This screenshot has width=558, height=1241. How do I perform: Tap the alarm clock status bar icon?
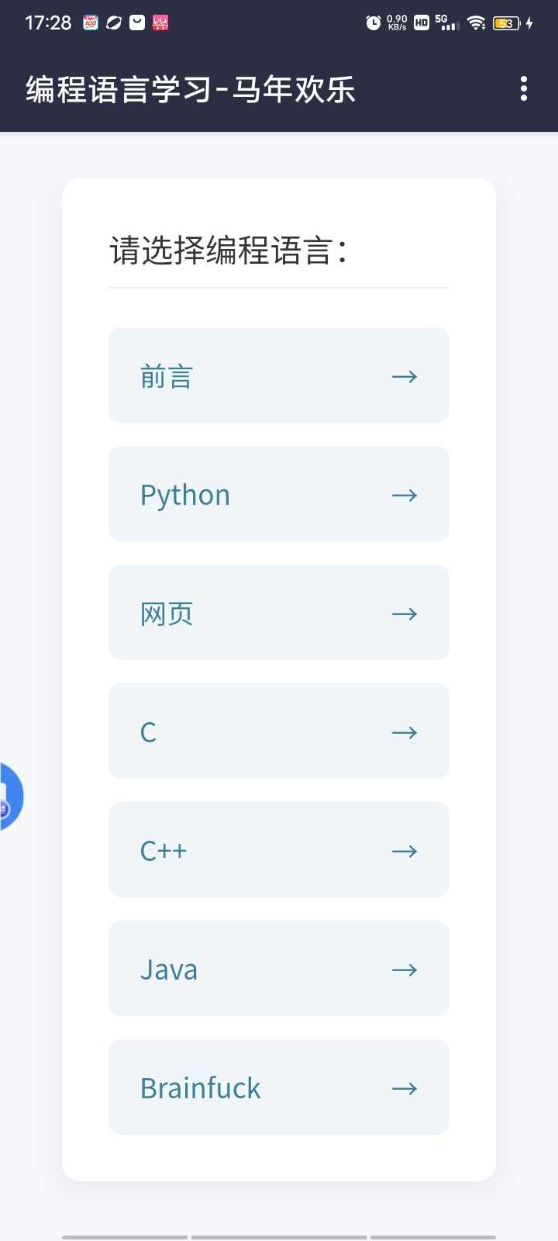coord(374,22)
